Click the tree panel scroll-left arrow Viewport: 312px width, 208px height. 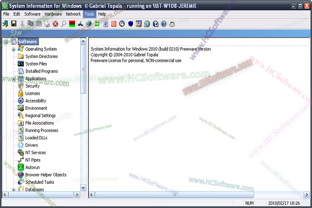[x=5, y=195]
